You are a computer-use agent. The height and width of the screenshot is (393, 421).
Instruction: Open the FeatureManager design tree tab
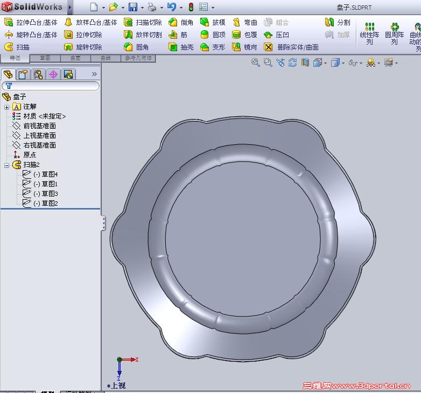8,74
